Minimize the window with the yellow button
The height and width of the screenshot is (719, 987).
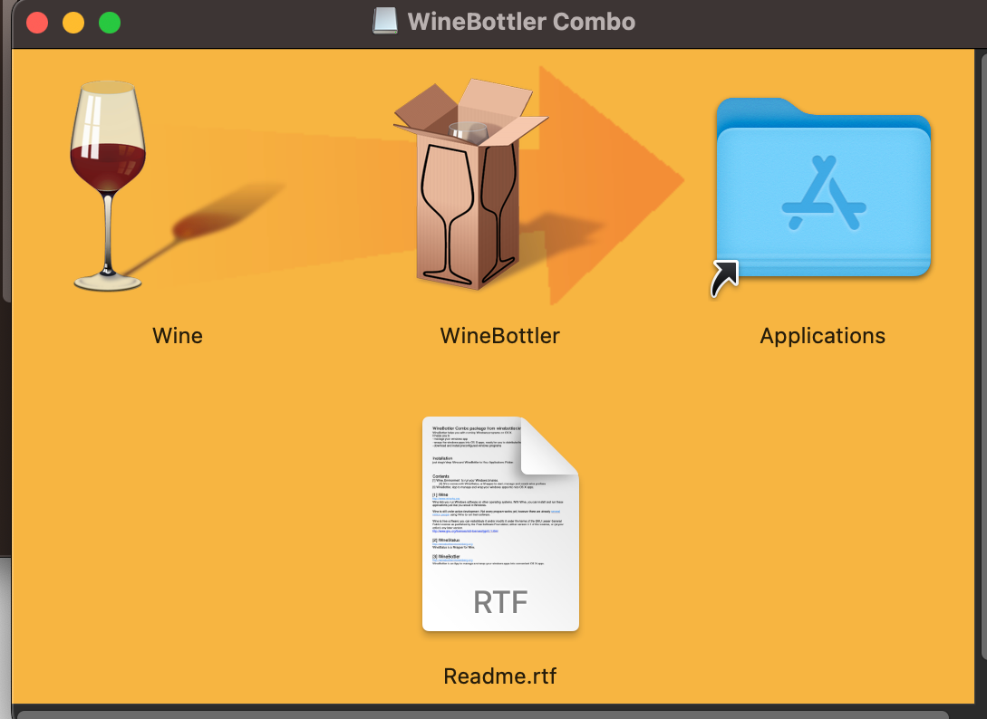coord(73,23)
